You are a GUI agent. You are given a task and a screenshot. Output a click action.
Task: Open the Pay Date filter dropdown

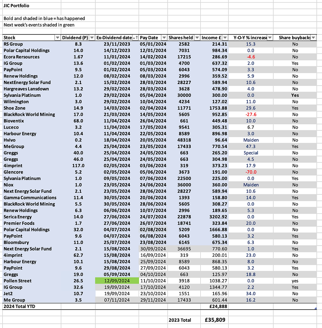tap(164, 38)
